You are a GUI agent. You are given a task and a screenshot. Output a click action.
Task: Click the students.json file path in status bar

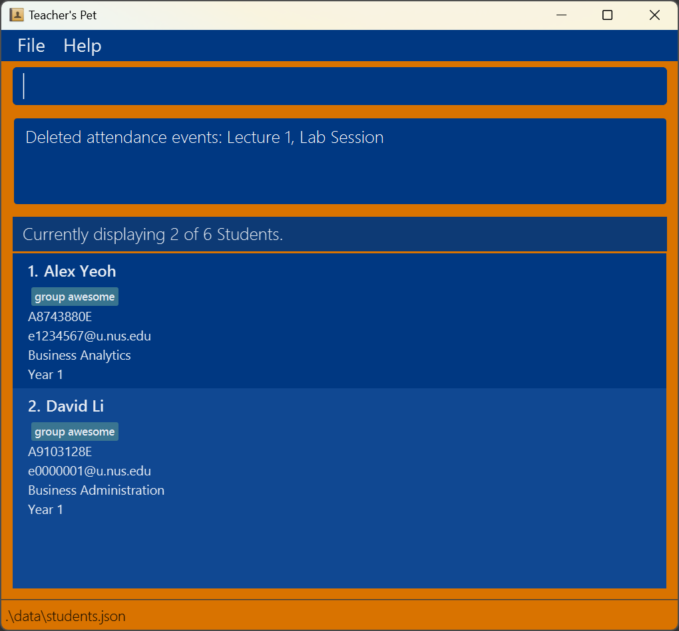click(66, 616)
